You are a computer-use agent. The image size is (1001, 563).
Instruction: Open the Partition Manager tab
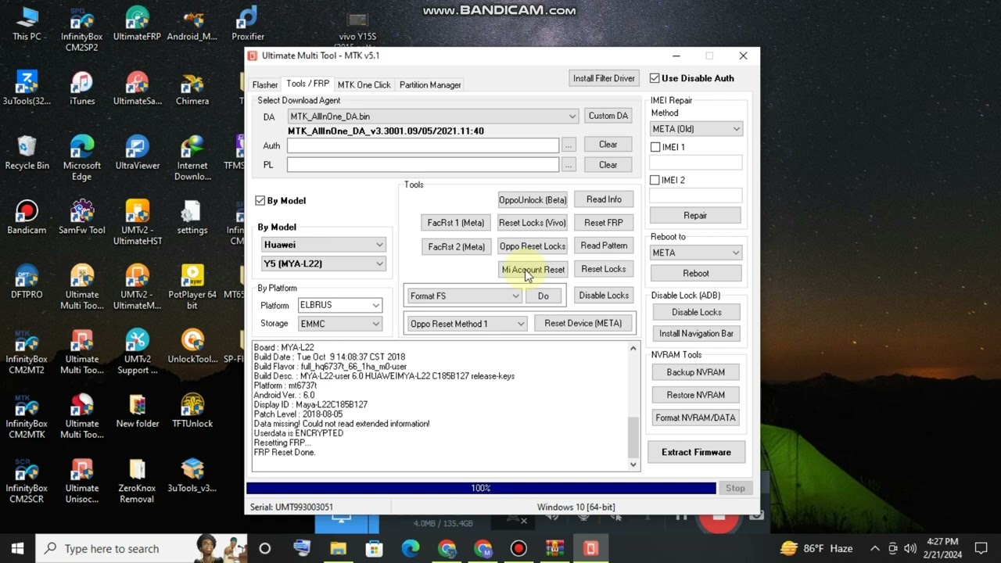pyautogui.click(x=430, y=84)
